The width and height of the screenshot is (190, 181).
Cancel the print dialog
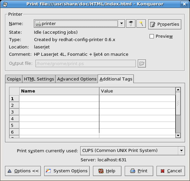(171, 171)
